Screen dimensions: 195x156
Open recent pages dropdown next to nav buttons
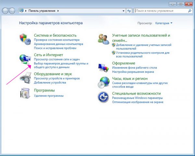click(x=17, y=11)
